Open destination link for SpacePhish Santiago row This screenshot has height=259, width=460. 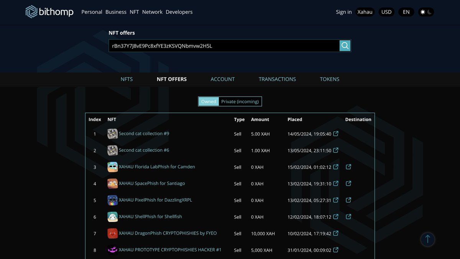pos(348,184)
